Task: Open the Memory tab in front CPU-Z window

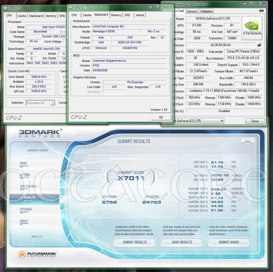Action: point(116,15)
